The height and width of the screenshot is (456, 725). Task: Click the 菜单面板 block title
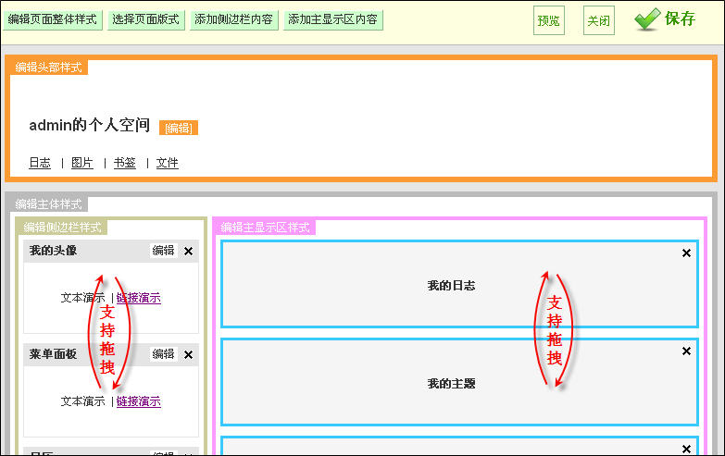point(53,354)
